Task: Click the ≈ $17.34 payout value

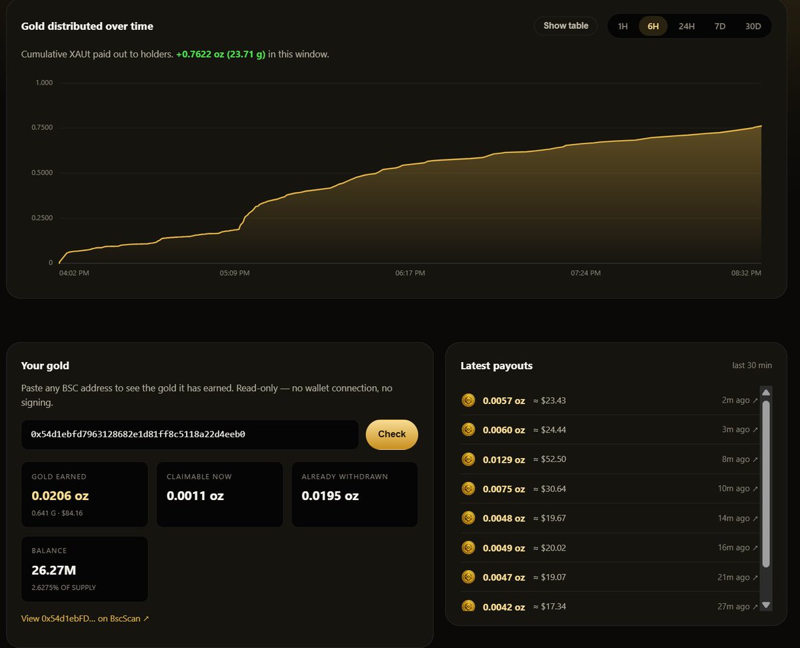Action: pos(549,606)
